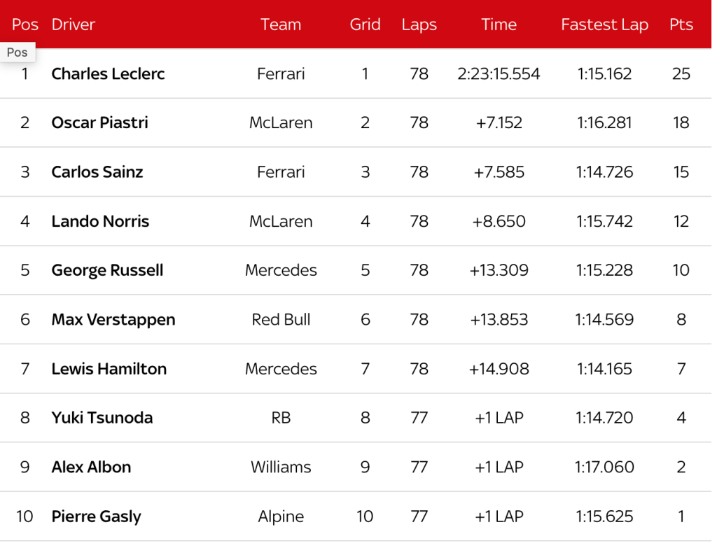The height and width of the screenshot is (548, 717).
Task: Click the Fastest Lap column header
Action: pos(604,24)
